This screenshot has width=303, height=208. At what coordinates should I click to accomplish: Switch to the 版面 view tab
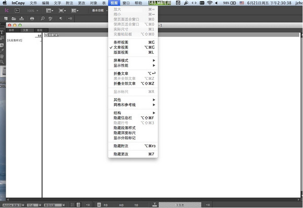tap(39, 30)
